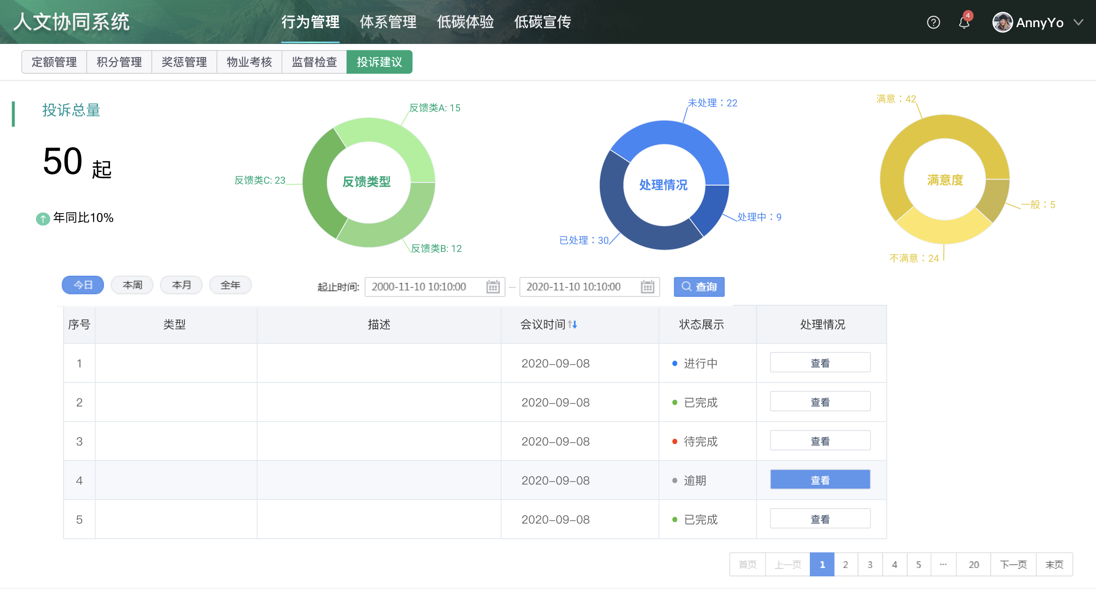The height and width of the screenshot is (589, 1096).
Task: Select the 本周 time filter
Action: [x=132, y=285]
